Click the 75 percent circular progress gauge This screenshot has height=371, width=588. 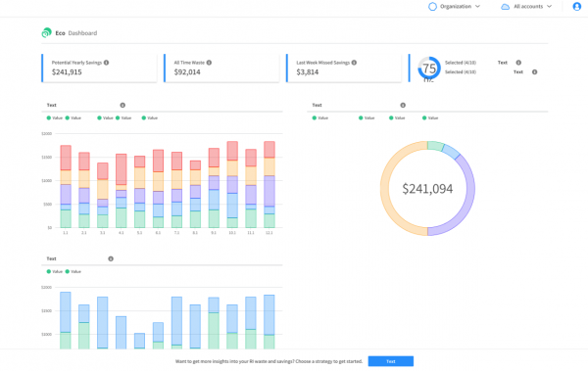429,69
